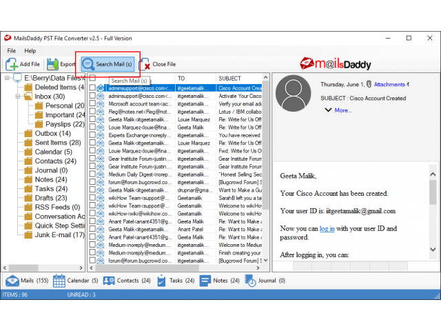441x331 pixels.
Task: Open the Mails (155) view
Action: point(27,281)
